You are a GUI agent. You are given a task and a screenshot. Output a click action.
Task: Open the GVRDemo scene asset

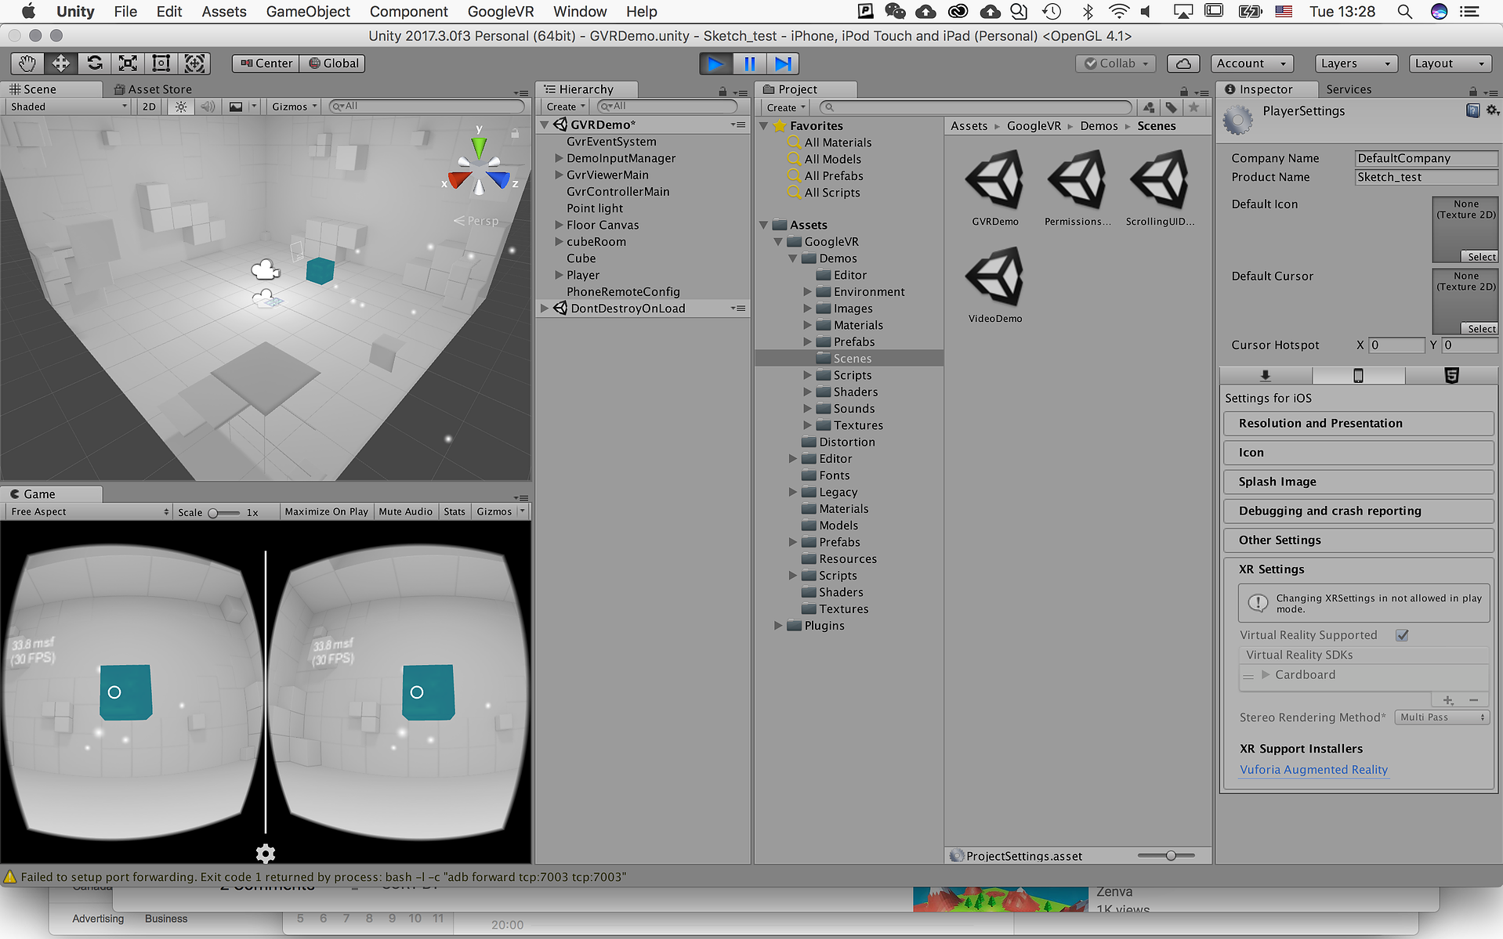point(995,189)
